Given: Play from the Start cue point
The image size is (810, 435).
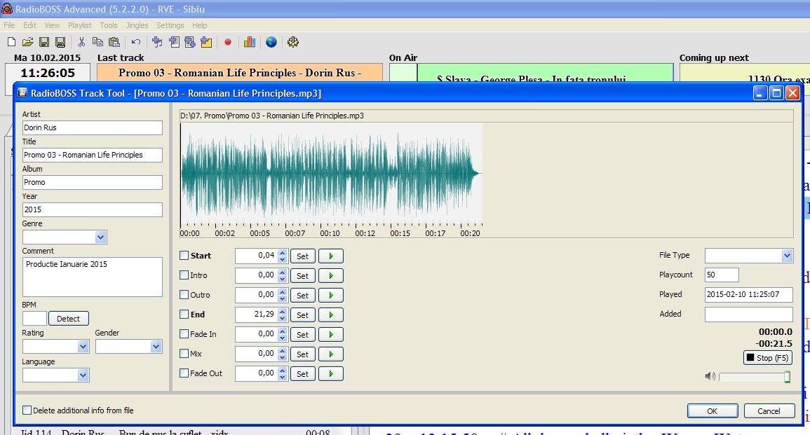Looking at the screenshot, I should pyautogui.click(x=331, y=256).
